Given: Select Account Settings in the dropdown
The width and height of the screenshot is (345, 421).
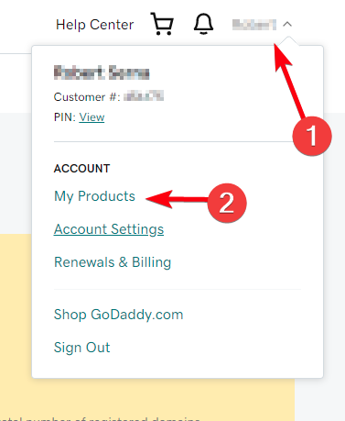Looking at the screenshot, I should [x=109, y=229].
